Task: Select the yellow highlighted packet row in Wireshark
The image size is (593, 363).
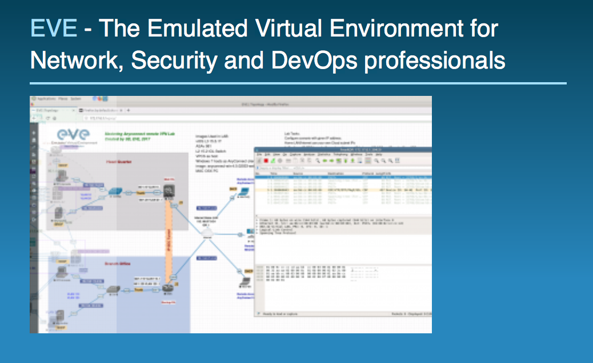Action: tap(343, 190)
